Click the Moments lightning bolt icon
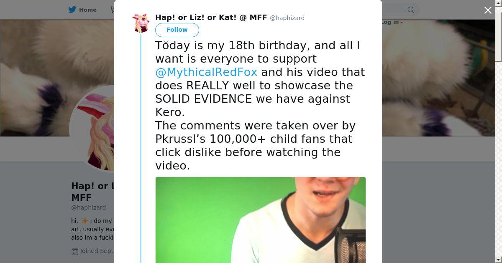The image size is (502, 263). (112, 10)
